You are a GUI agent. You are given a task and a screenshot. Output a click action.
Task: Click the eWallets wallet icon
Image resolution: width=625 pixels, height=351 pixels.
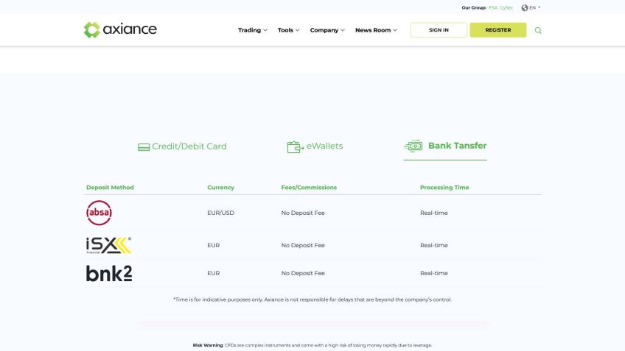click(295, 146)
